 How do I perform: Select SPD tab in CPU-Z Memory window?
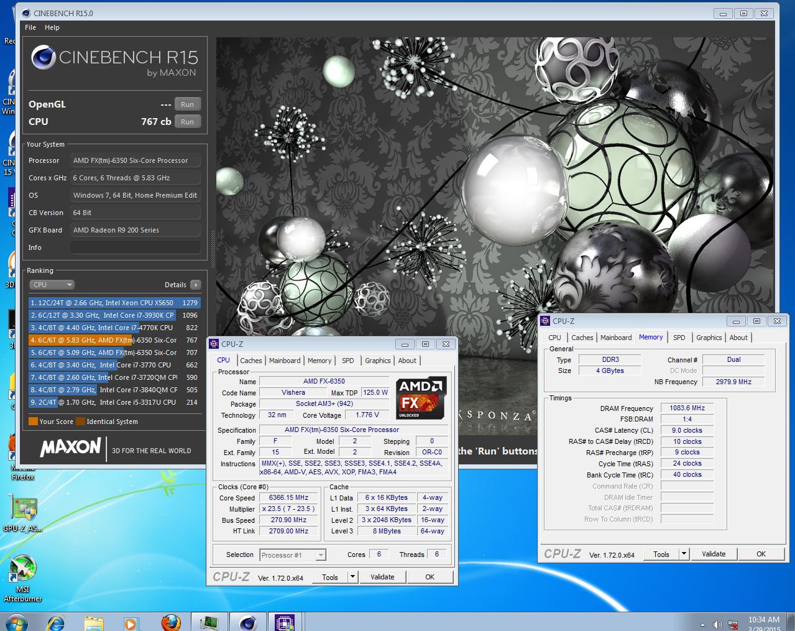(679, 338)
